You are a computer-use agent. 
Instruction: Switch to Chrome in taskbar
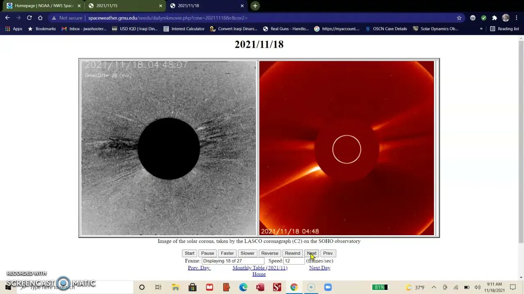click(x=294, y=287)
